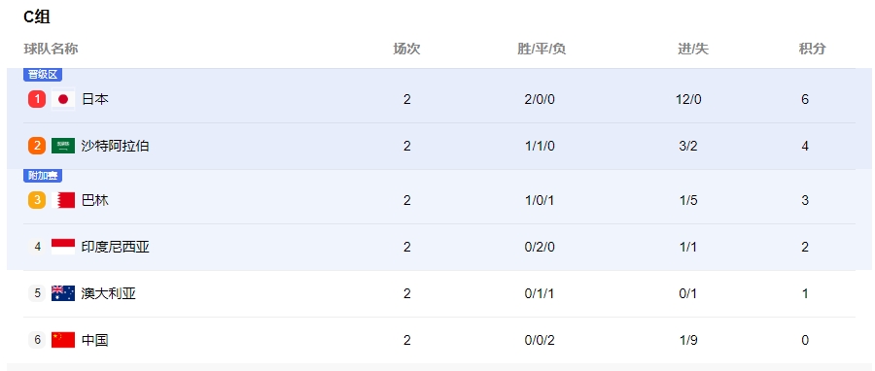Click the 晋级区 label tag
Image resolution: width=875 pixels, height=371 pixels.
click(x=43, y=75)
